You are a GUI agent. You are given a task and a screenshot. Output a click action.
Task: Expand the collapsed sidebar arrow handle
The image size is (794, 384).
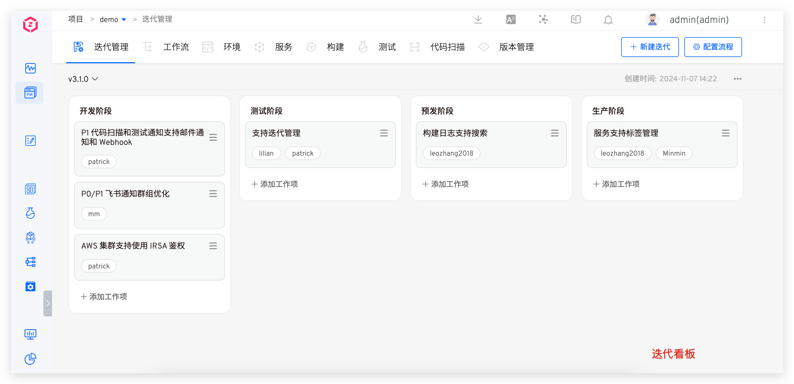(x=48, y=303)
